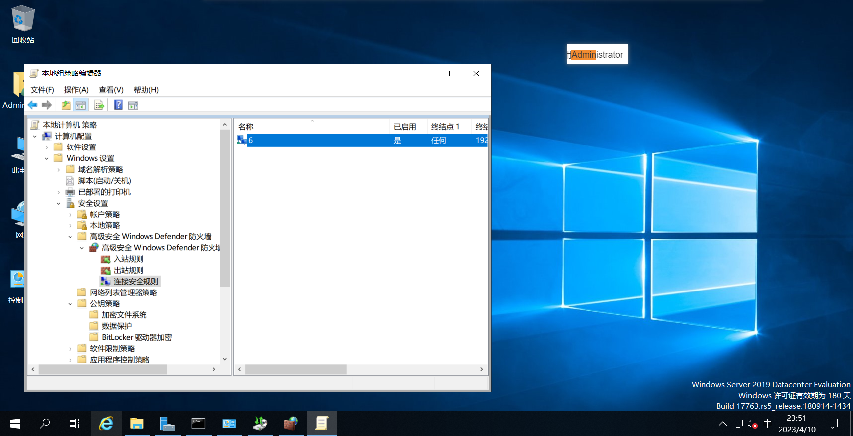Click the Up one level folder icon
This screenshot has width=853, height=436.
click(x=66, y=105)
